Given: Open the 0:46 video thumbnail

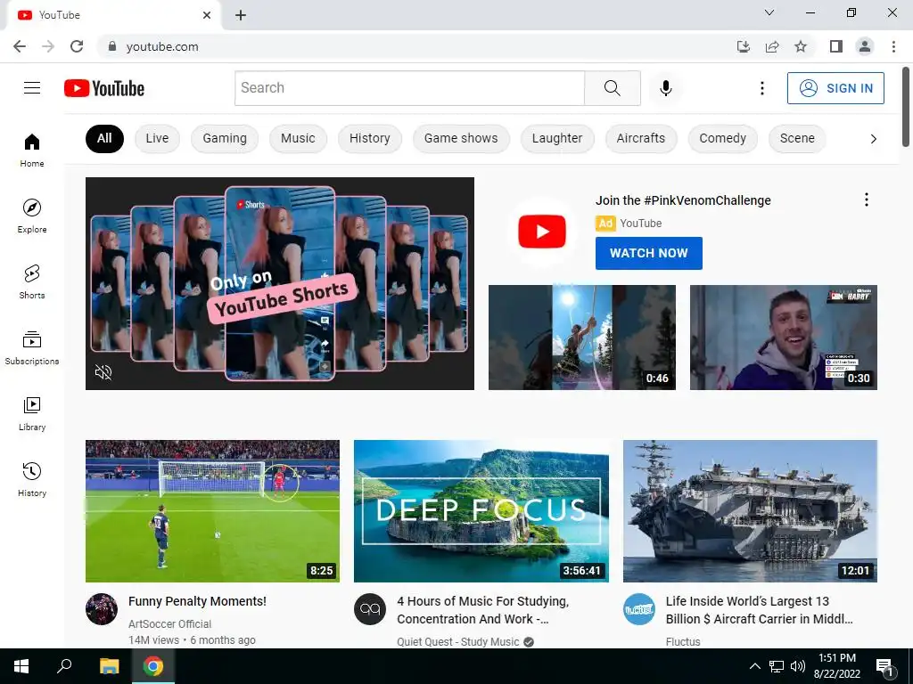Looking at the screenshot, I should (x=581, y=338).
